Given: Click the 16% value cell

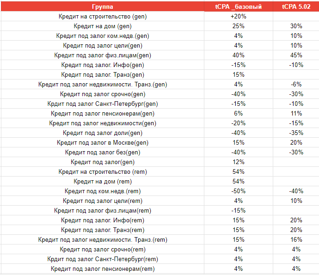Looking at the screenshot, I should pos(296,240).
